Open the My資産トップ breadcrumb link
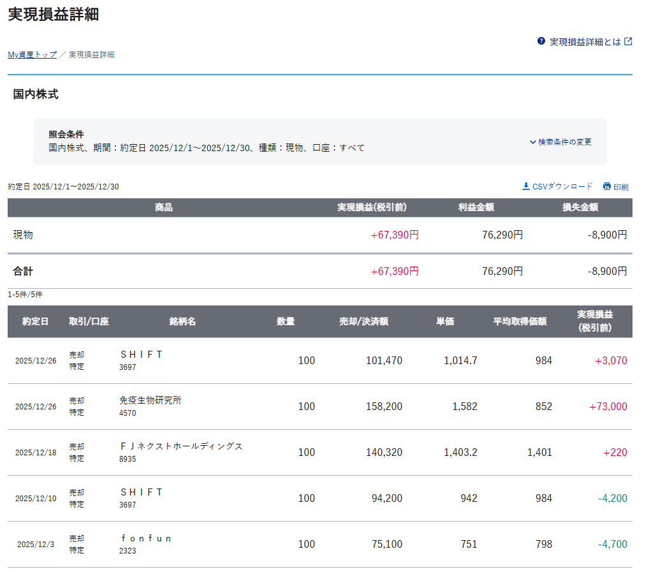This screenshot has width=651, height=572. (32, 55)
